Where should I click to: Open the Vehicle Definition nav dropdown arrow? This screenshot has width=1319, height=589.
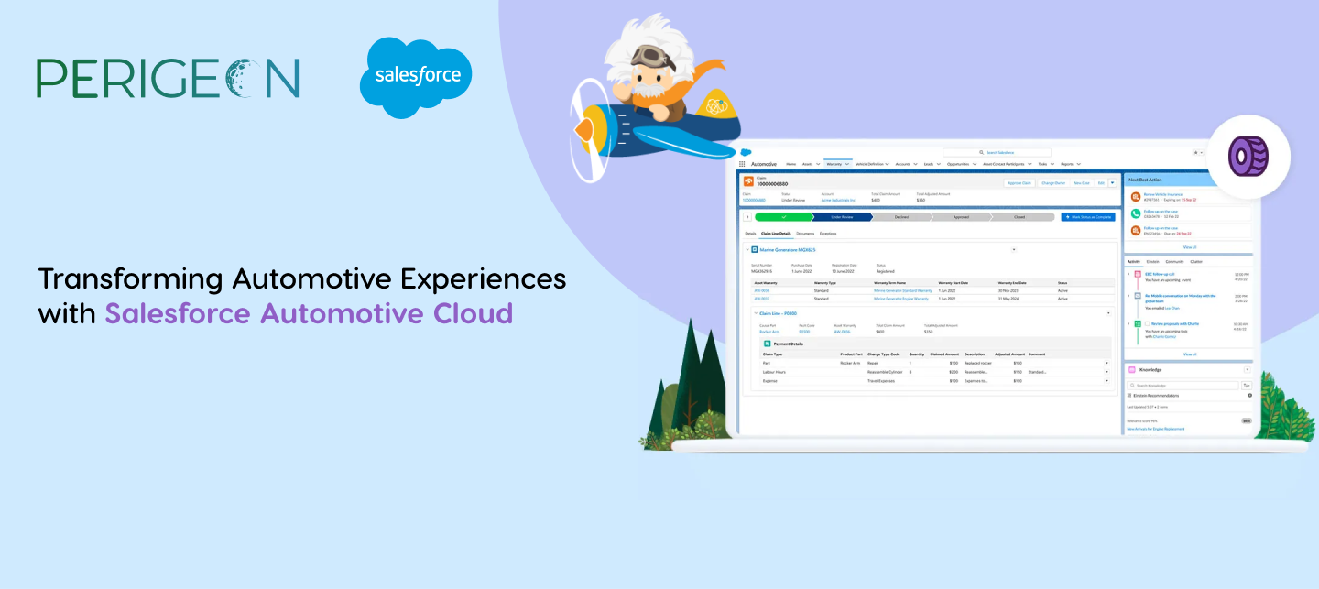(x=888, y=164)
